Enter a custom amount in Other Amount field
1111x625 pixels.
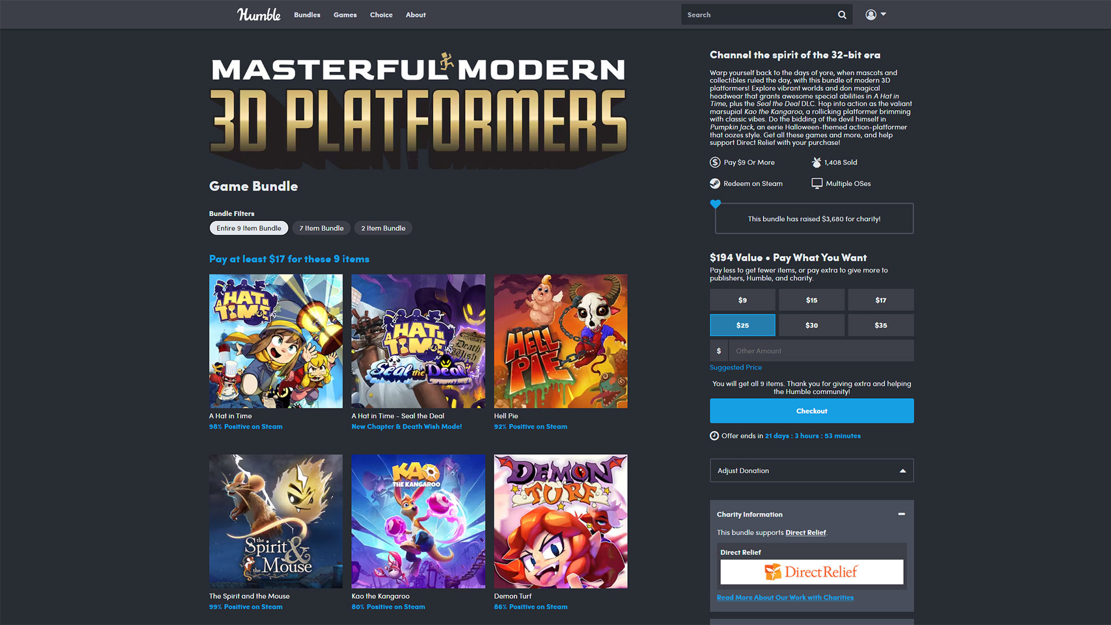click(821, 350)
